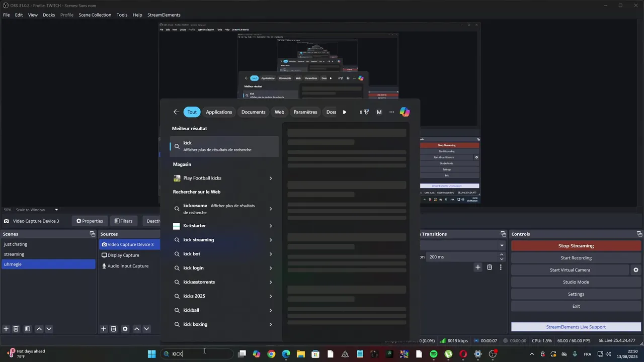Open the Scene Collection menu
Screen dimensions: 644x362
click(x=95, y=15)
